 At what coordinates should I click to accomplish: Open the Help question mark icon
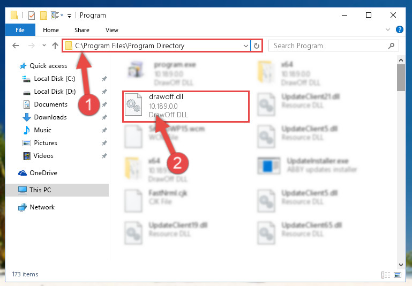pos(399,29)
